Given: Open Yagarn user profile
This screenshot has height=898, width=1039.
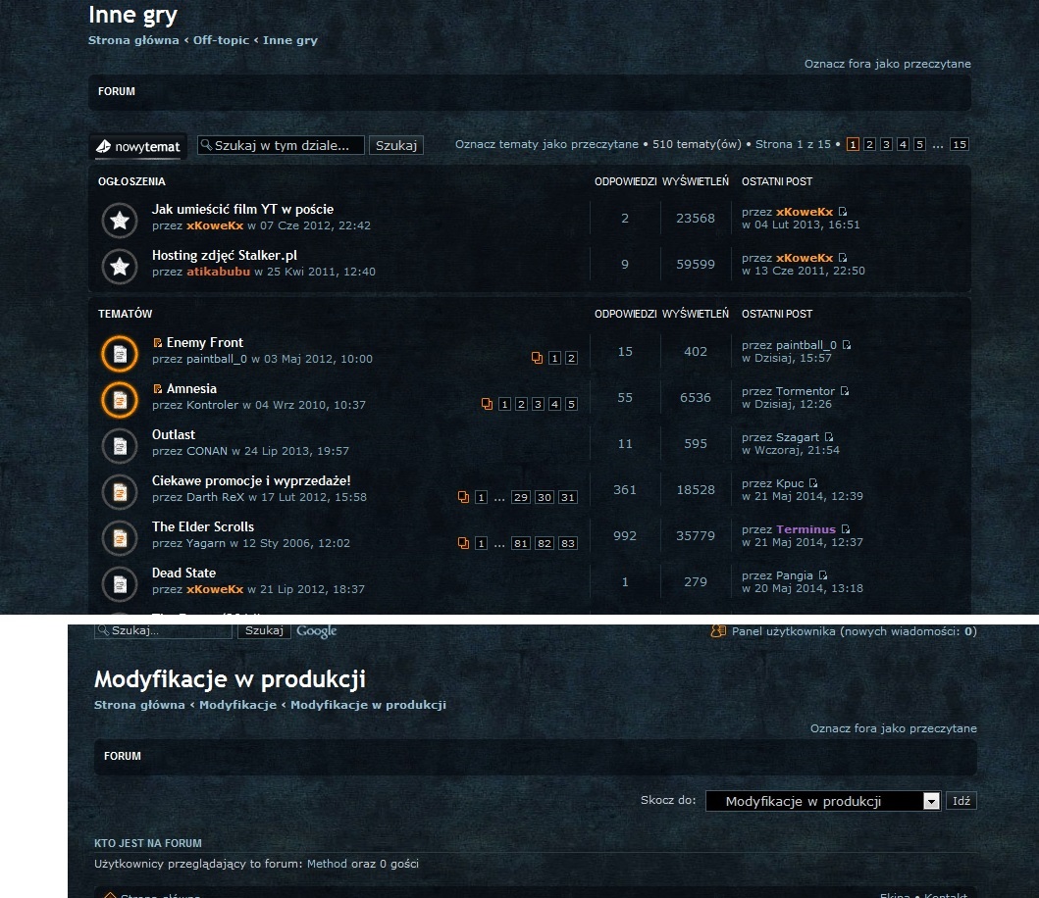Looking at the screenshot, I should pos(206,543).
